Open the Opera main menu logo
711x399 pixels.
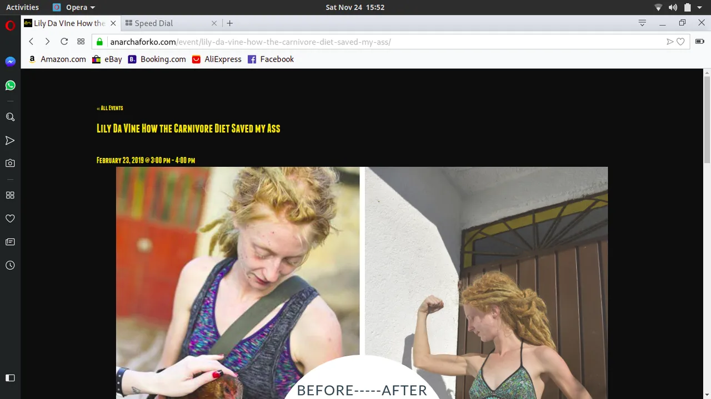click(x=10, y=25)
